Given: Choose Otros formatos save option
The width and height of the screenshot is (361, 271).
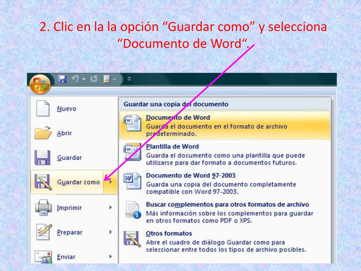Looking at the screenshot, I should pyautogui.click(x=225, y=241).
